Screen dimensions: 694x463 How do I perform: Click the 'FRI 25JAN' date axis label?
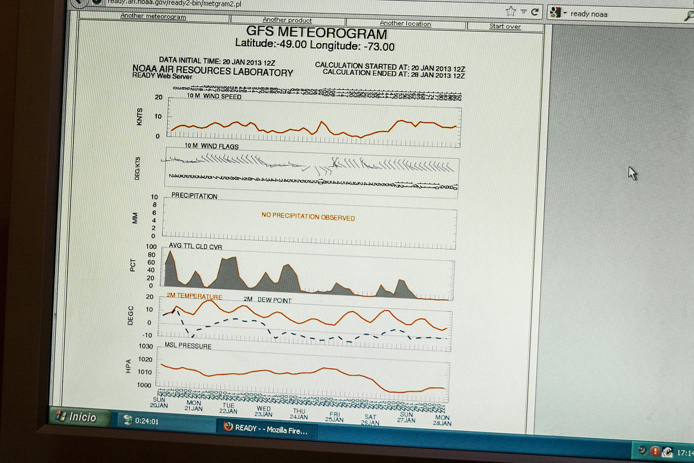click(334, 417)
